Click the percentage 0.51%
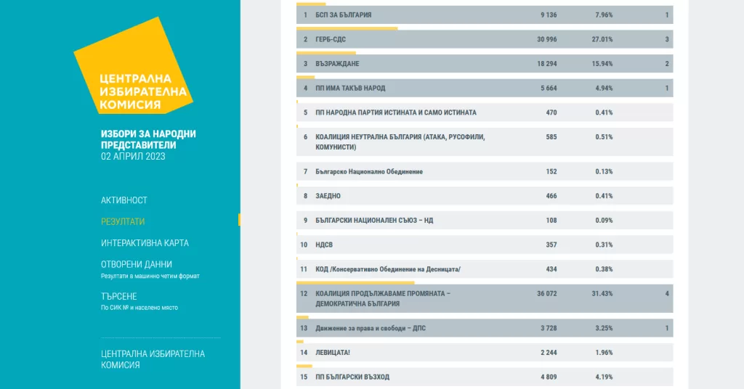 tap(604, 137)
